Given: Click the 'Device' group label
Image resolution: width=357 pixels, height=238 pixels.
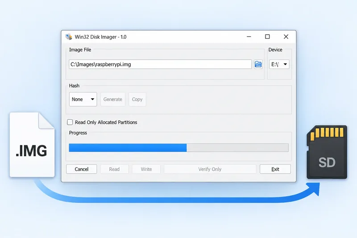Looking at the screenshot, I should pyautogui.click(x=275, y=50).
